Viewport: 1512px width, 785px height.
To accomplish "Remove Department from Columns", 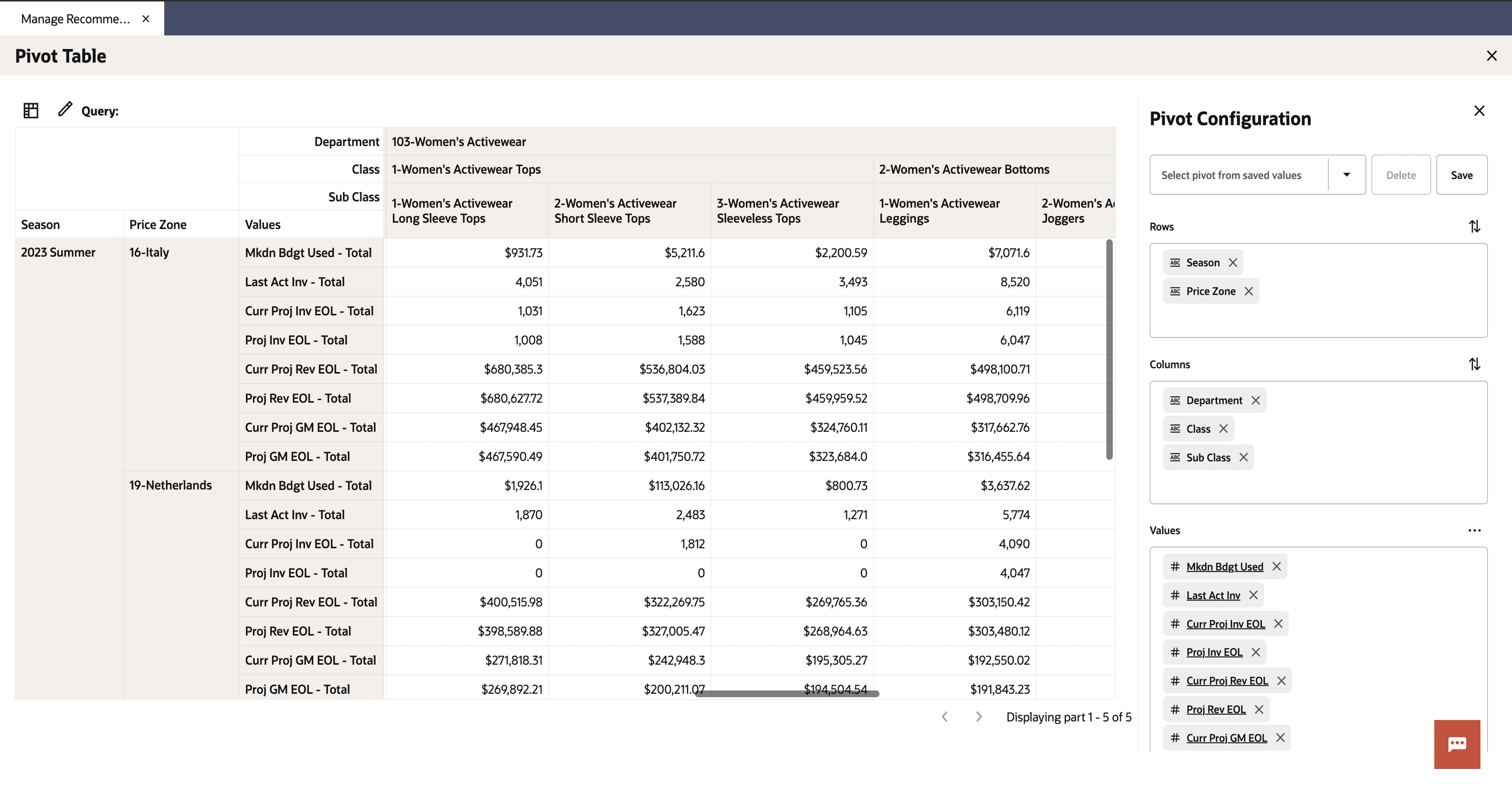I will tap(1256, 401).
